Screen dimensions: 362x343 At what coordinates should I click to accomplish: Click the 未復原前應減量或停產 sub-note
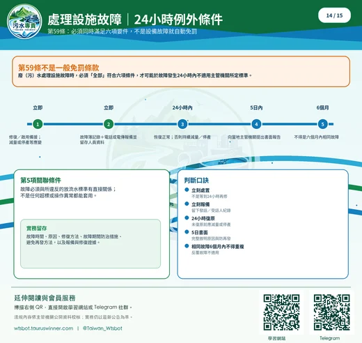pyautogui.click(x=211, y=224)
